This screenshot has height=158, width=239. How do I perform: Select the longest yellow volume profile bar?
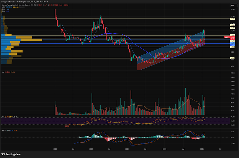point(32,40)
